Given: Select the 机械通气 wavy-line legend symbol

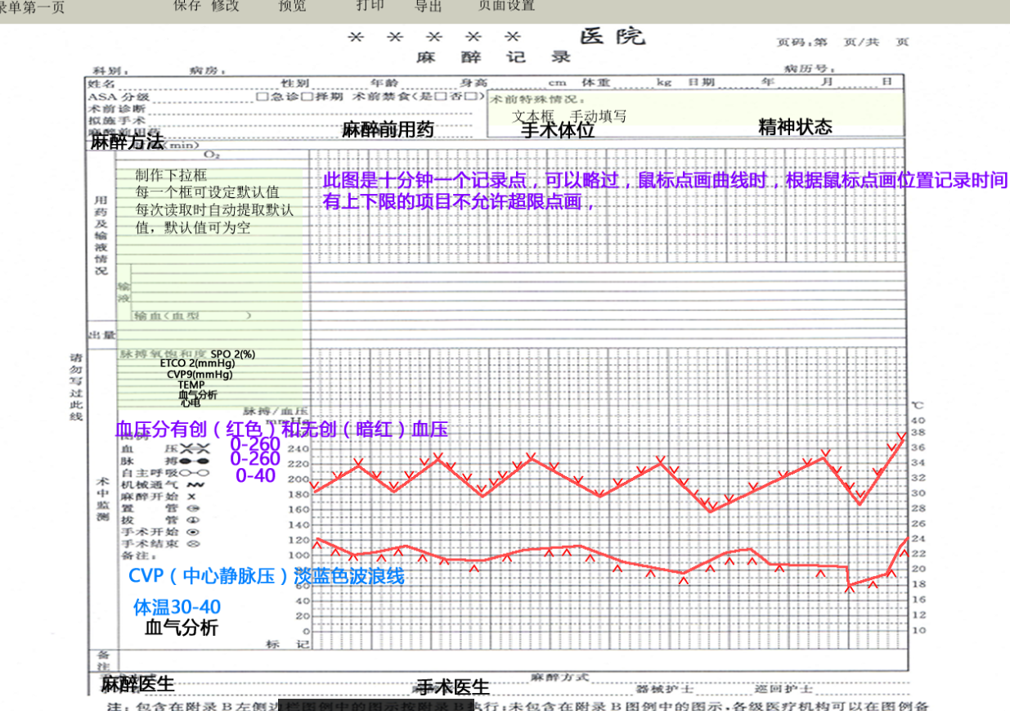Looking at the screenshot, I should [195, 484].
